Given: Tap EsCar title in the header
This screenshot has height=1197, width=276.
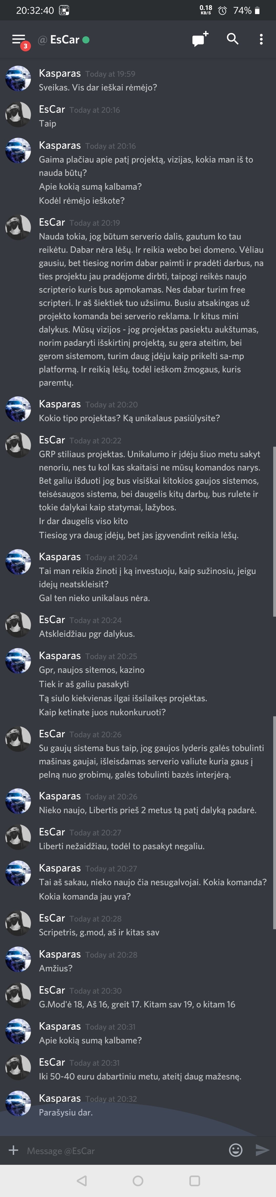Looking at the screenshot, I should point(65,40).
